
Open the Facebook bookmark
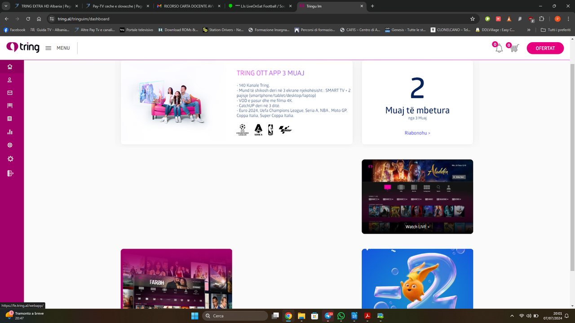point(14,30)
